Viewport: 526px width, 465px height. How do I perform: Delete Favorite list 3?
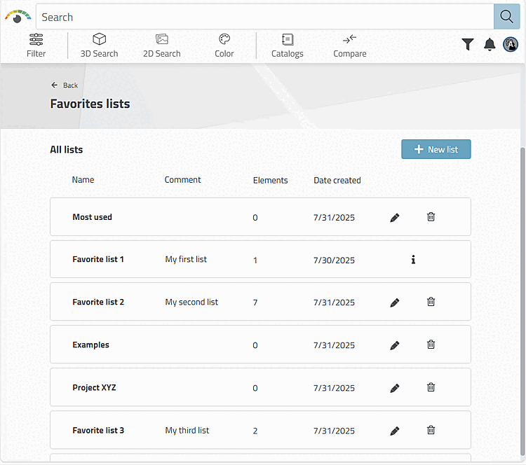[431, 430]
